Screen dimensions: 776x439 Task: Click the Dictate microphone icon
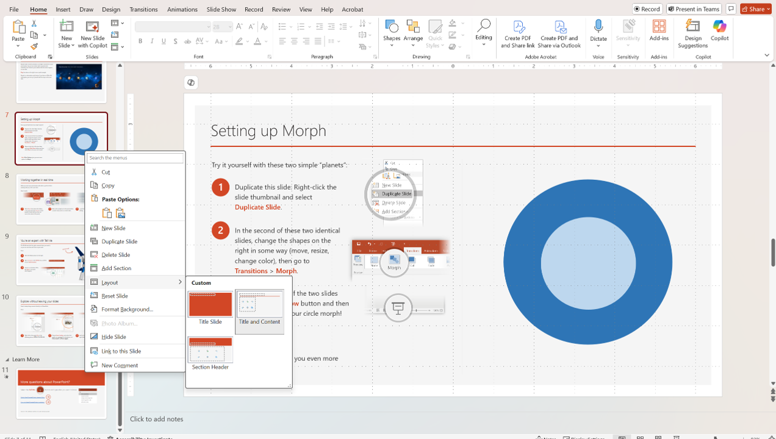tap(598, 27)
